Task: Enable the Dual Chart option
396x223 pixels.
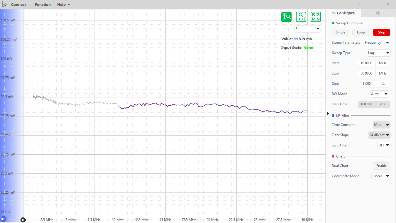Action: [381, 166]
